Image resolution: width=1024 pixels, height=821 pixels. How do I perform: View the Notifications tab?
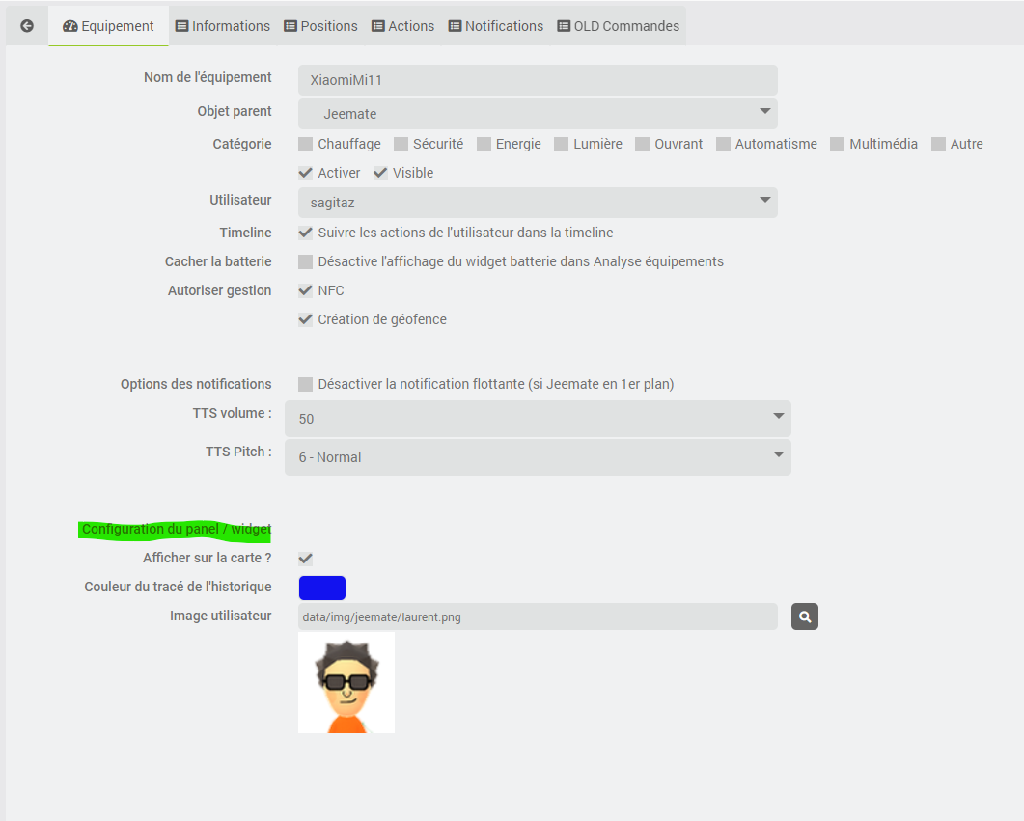pyautogui.click(x=495, y=25)
